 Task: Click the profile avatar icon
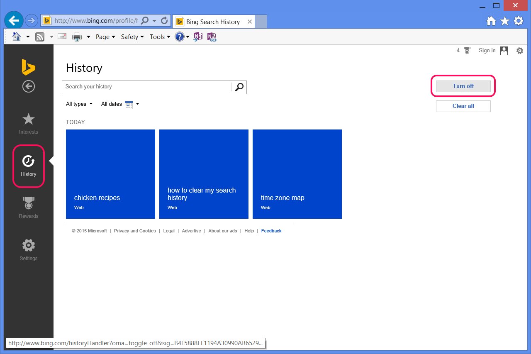[504, 51]
